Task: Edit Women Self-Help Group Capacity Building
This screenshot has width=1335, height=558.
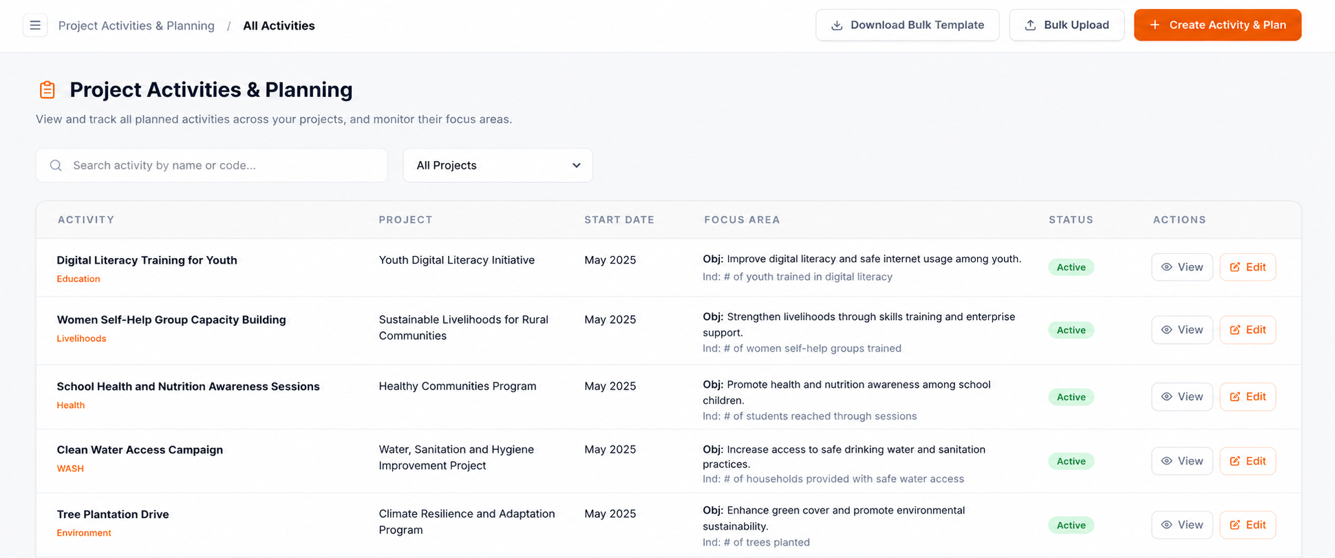Action: [1248, 330]
